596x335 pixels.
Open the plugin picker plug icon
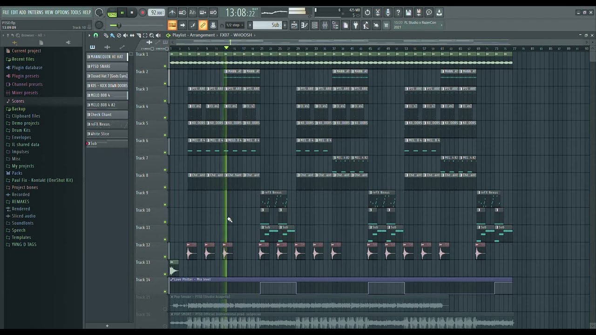click(x=355, y=25)
